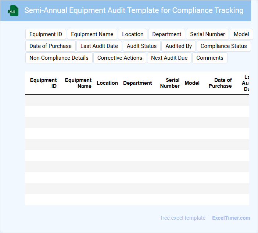The width and height of the screenshot is (258, 233).
Task: Click the green XLS file icon
Action: coord(13,11)
